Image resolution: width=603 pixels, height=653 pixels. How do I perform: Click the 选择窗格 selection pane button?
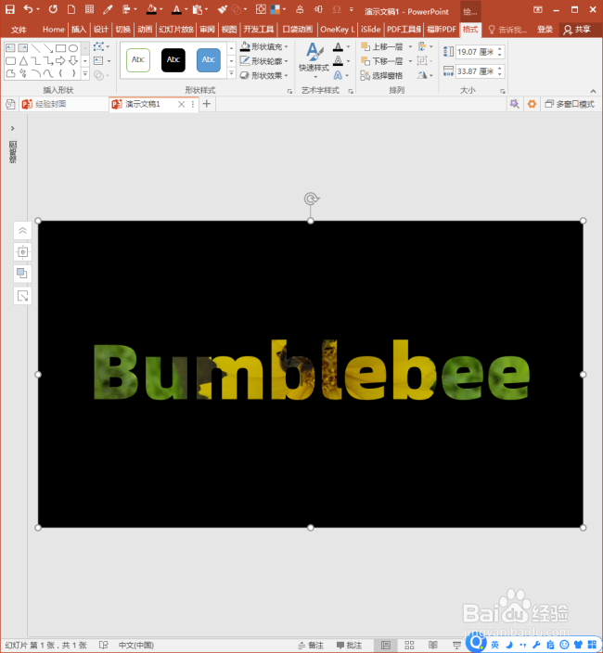coord(382,75)
